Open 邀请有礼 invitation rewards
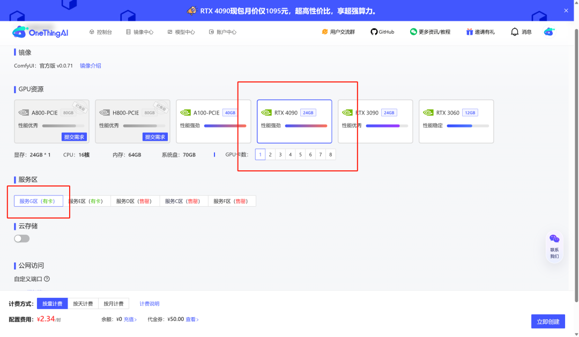 tap(480, 32)
